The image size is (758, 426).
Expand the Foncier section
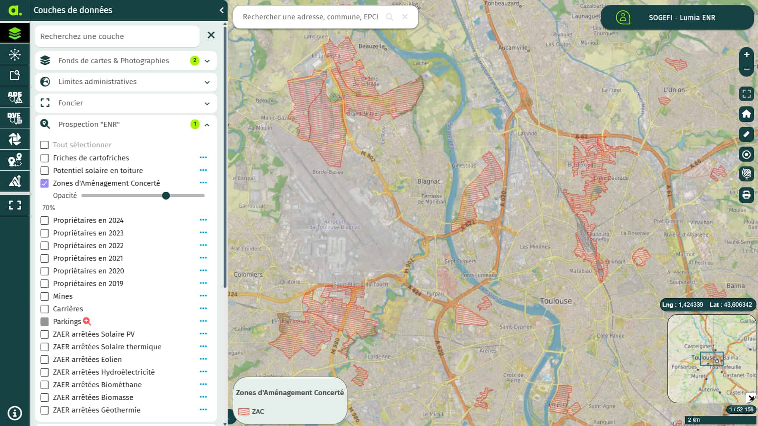coord(126,103)
